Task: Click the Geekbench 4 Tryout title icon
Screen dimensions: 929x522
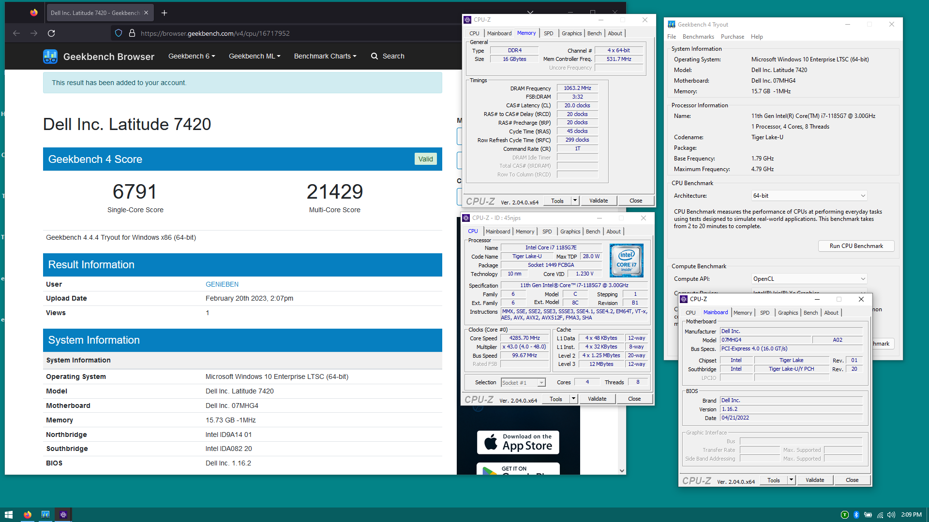Action: (672, 24)
